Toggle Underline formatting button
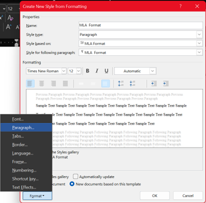The image size is (206, 203). tap(106, 71)
